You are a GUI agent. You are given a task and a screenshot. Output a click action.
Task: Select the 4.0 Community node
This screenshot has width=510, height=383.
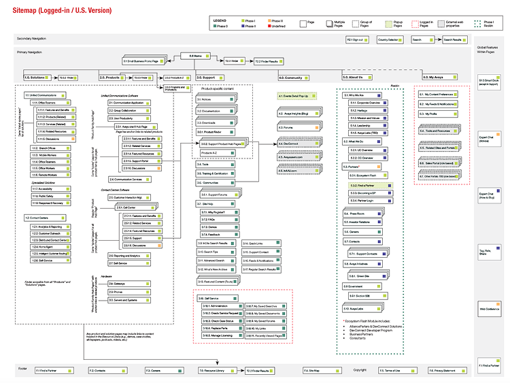click(293, 78)
